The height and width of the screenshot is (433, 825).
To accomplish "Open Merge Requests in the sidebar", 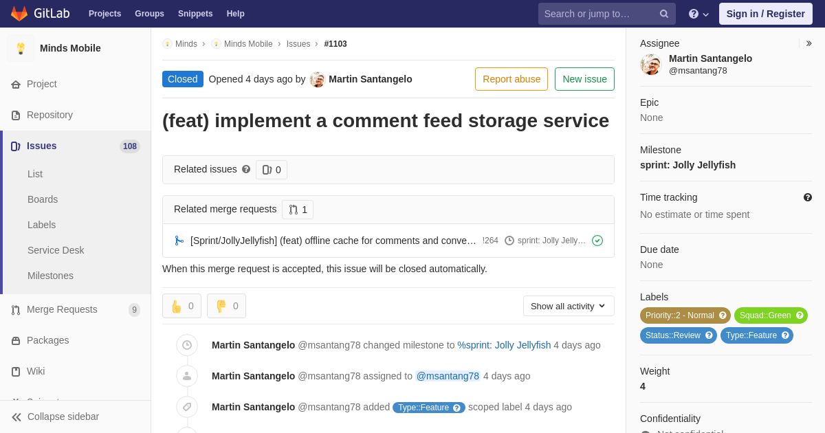I will pos(76,309).
